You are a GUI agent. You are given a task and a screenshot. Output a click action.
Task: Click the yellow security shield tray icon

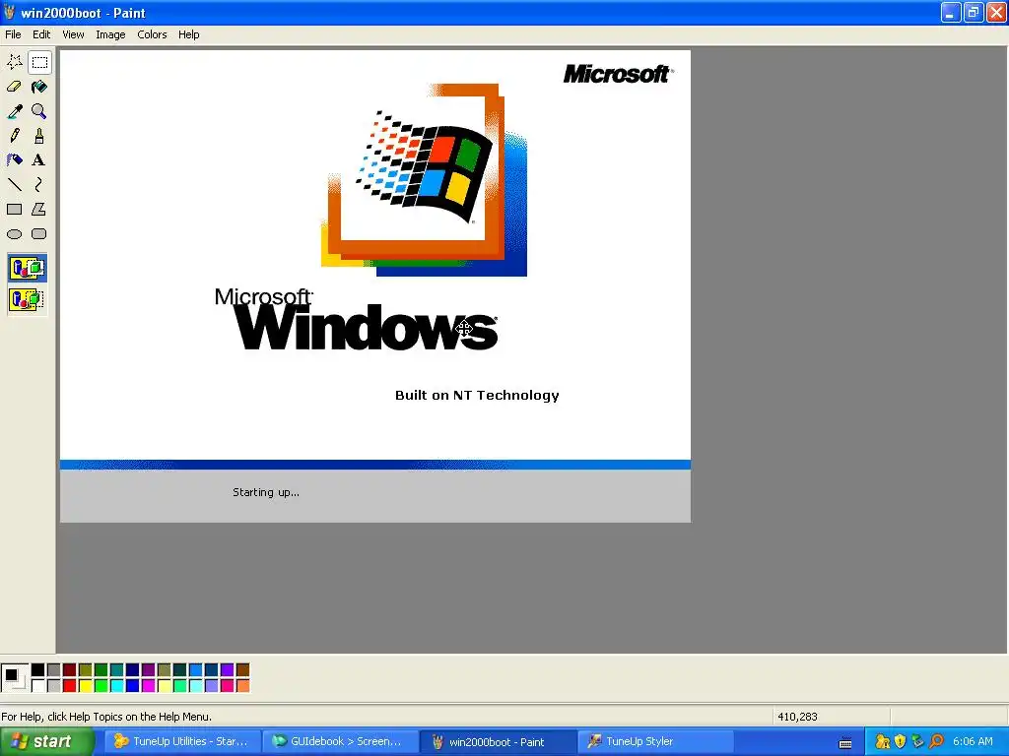(x=901, y=742)
